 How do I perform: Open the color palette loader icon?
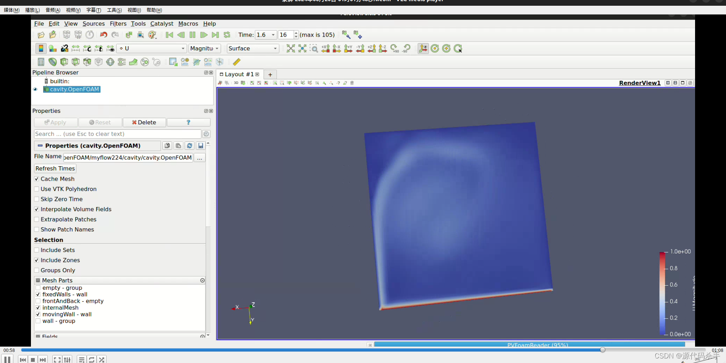(152, 35)
